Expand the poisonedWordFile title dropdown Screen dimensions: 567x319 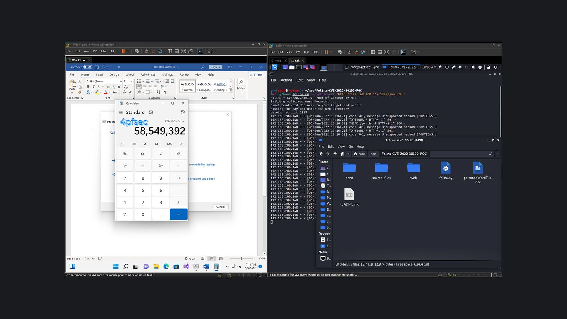(x=178, y=67)
